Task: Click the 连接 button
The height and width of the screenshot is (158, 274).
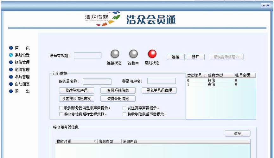Action: coord(175,57)
